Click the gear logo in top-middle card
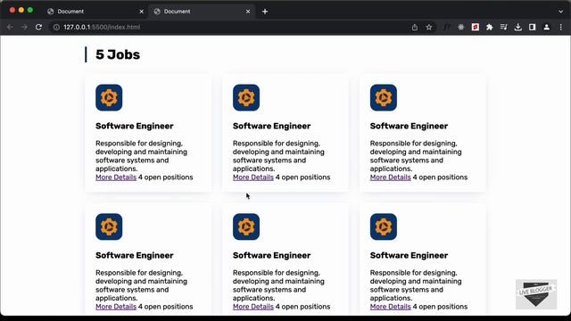The width and height of the screenshot is (571, 321). coord(246,97)
